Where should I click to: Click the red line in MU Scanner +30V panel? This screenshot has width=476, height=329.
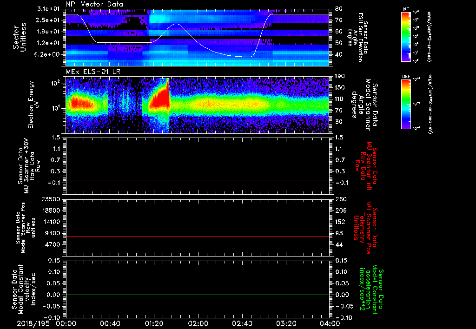click(197, 180)
